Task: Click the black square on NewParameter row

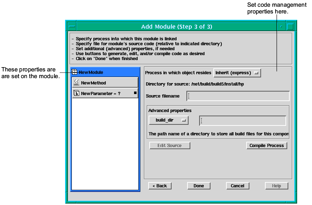Action: pyautogui.click(x=135, y=93)
